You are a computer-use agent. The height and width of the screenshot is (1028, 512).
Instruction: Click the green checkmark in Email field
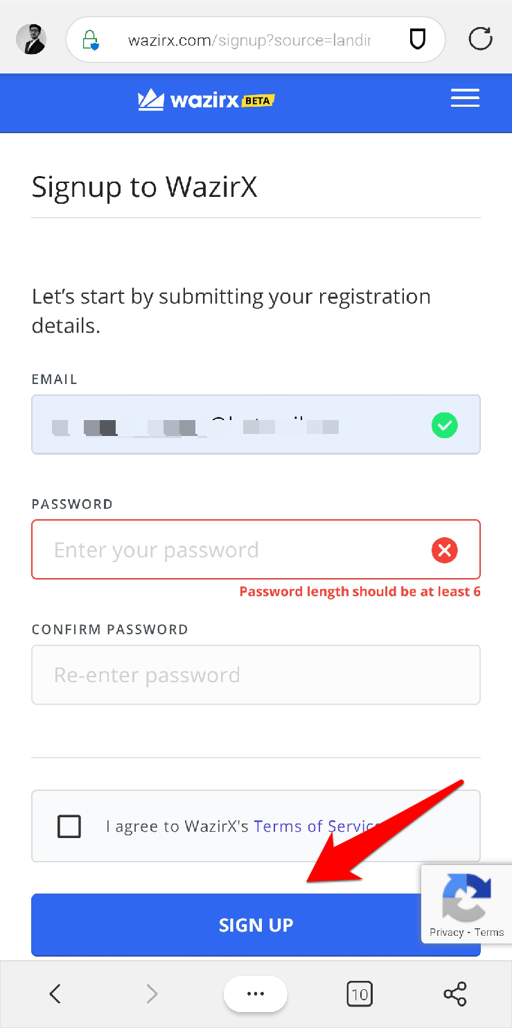click(444, 425)
